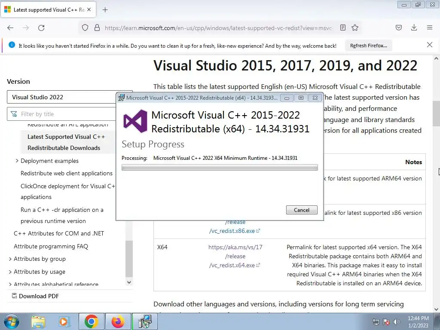Click the network tray icon
Viewport: 440px width, 330px height.
tap(376, 322)
